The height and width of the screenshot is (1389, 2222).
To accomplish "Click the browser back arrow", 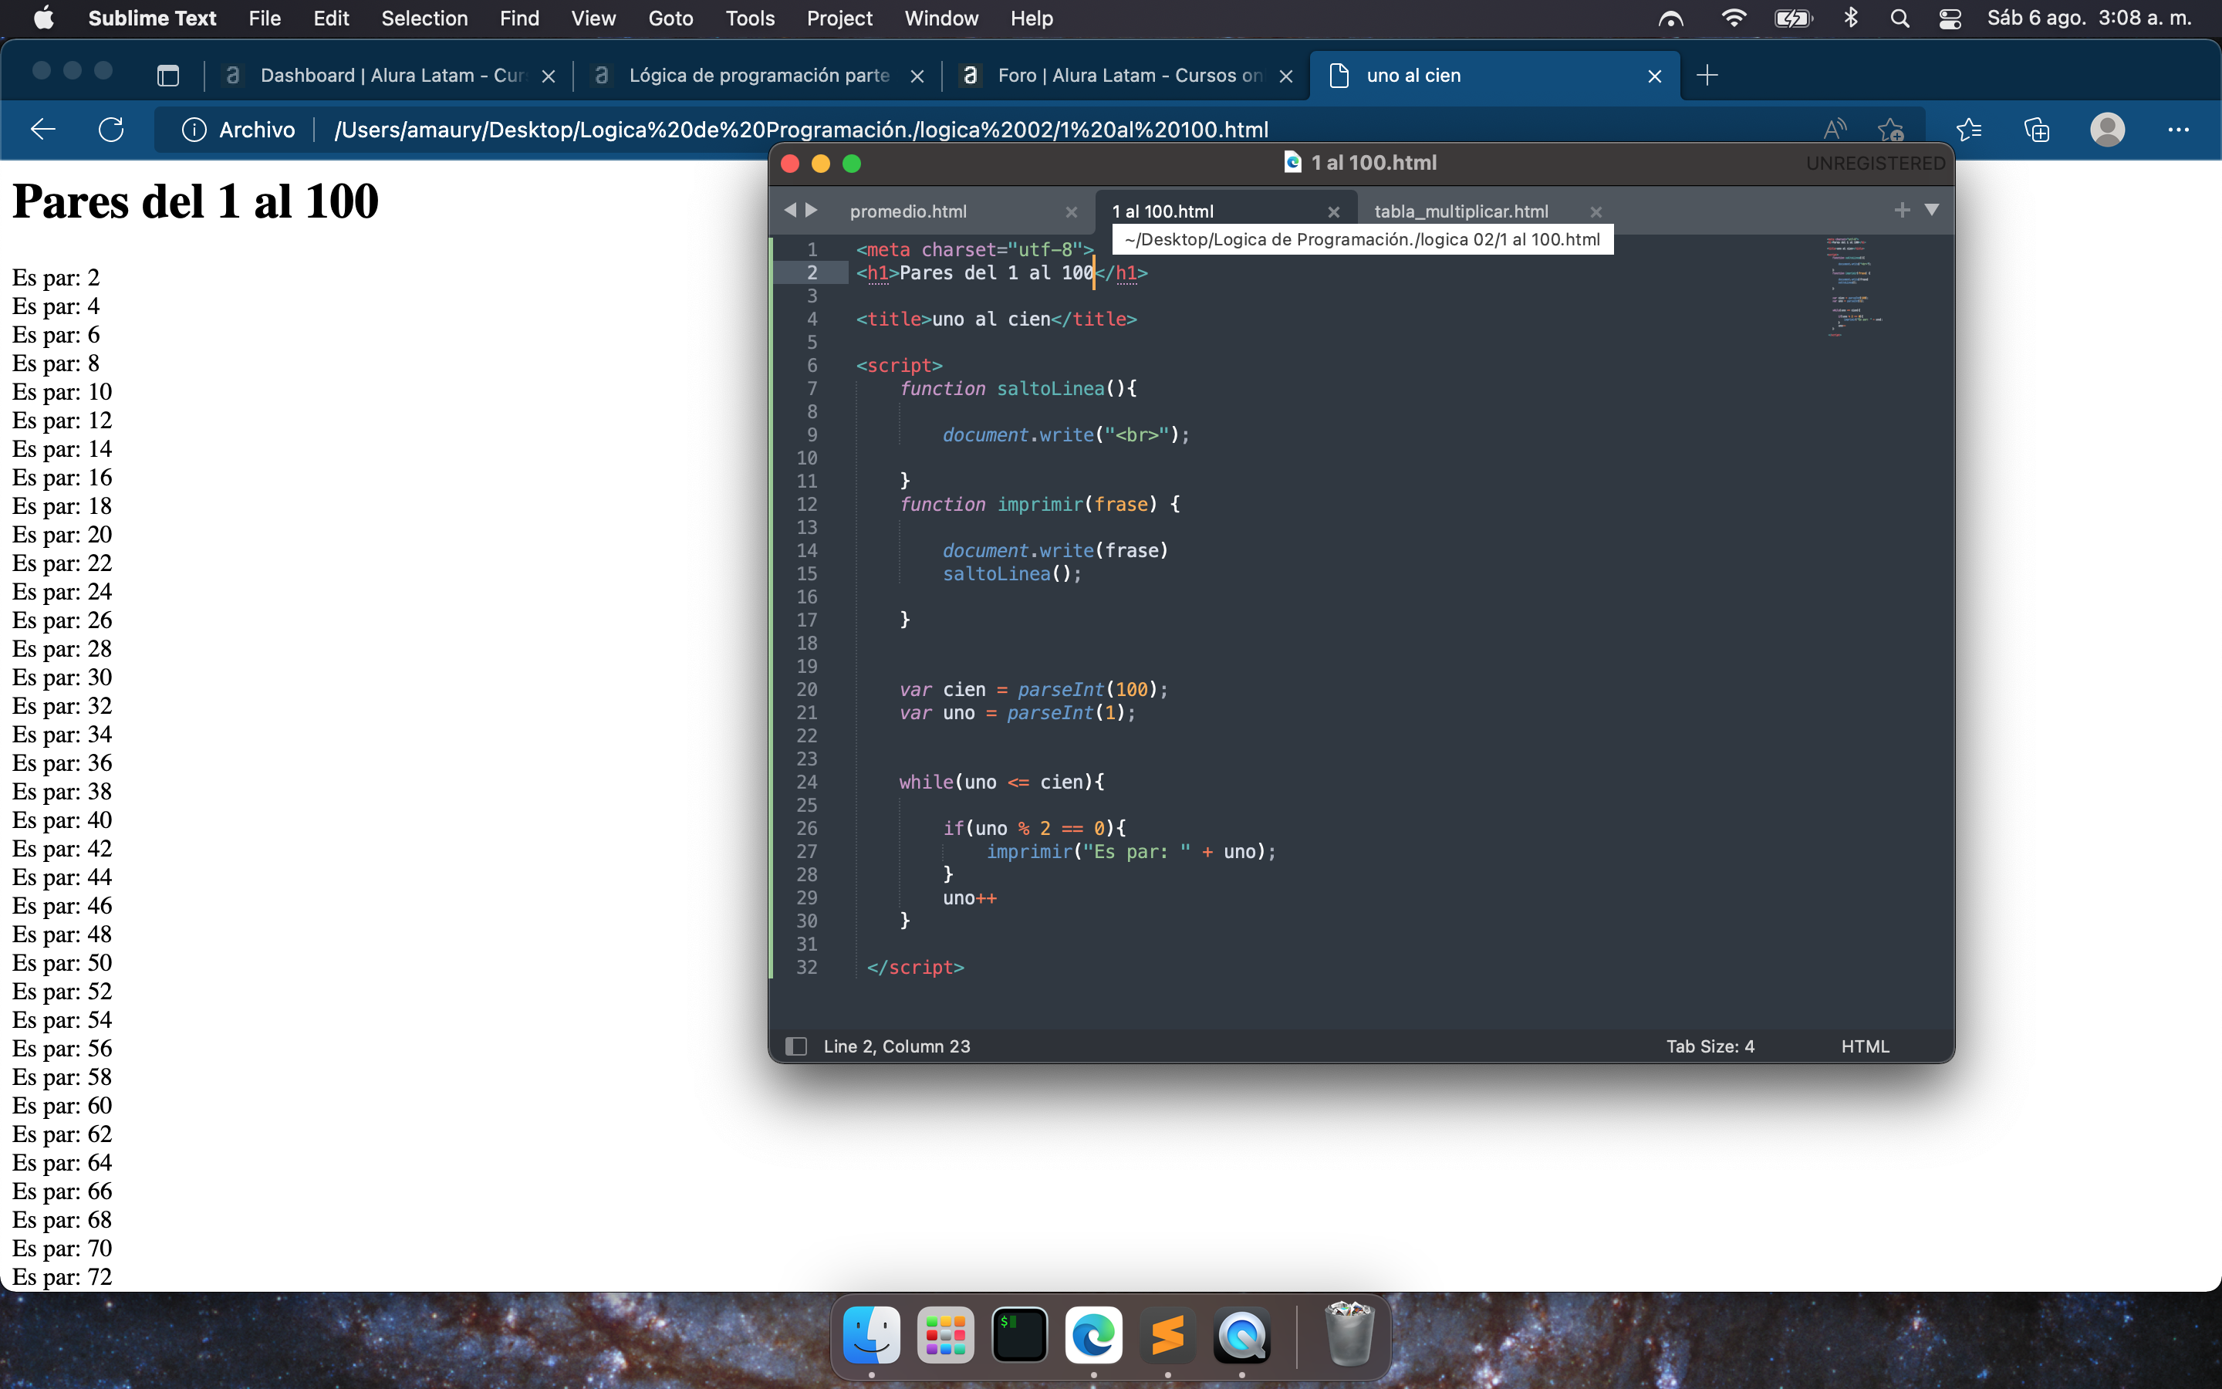I will 43,130.
